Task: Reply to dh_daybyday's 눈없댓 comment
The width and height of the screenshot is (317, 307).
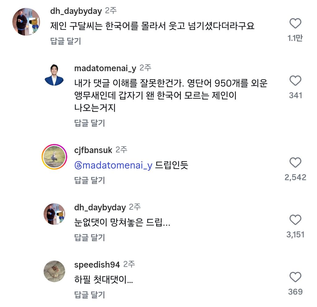Action: [90, 238]
